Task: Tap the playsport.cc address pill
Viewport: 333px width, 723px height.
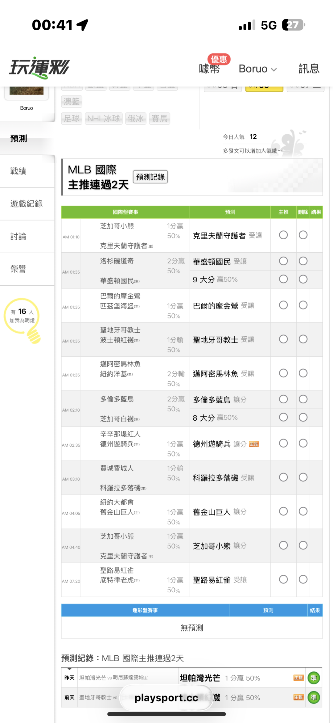Action: click(166, 698)
